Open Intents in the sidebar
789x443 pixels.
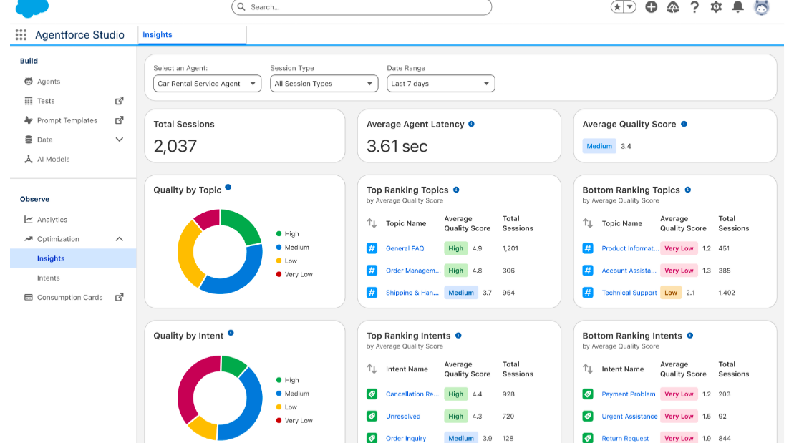[x=49, y=278]
